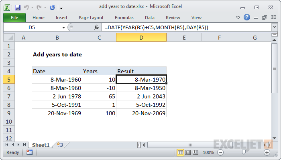Click the zoom slider handle
This screenshot has width=281, height=160.
[x=244, y=152]
